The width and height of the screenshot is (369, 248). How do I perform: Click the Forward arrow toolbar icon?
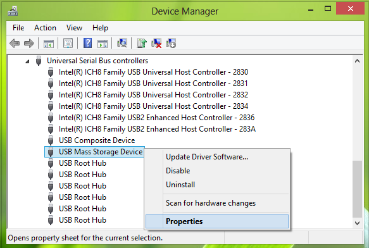(x=29, y=43)
